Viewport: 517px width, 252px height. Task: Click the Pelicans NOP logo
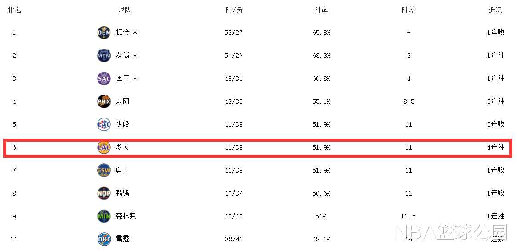coord(104,193)
